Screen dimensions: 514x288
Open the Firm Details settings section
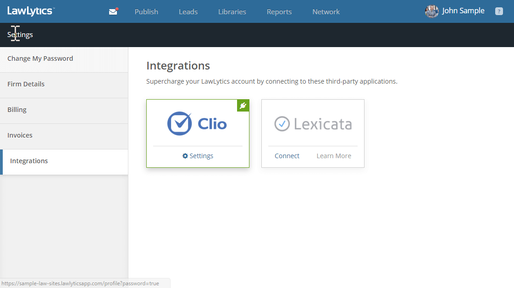click(26, 84)
